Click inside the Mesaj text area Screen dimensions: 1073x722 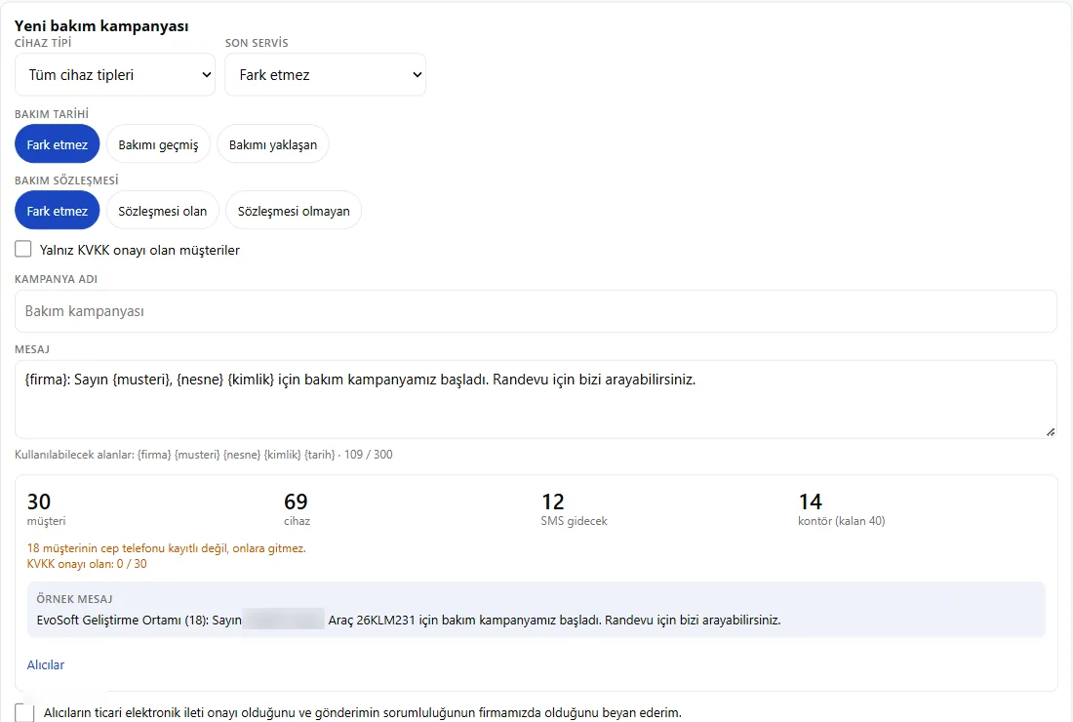tap(536, 400)
